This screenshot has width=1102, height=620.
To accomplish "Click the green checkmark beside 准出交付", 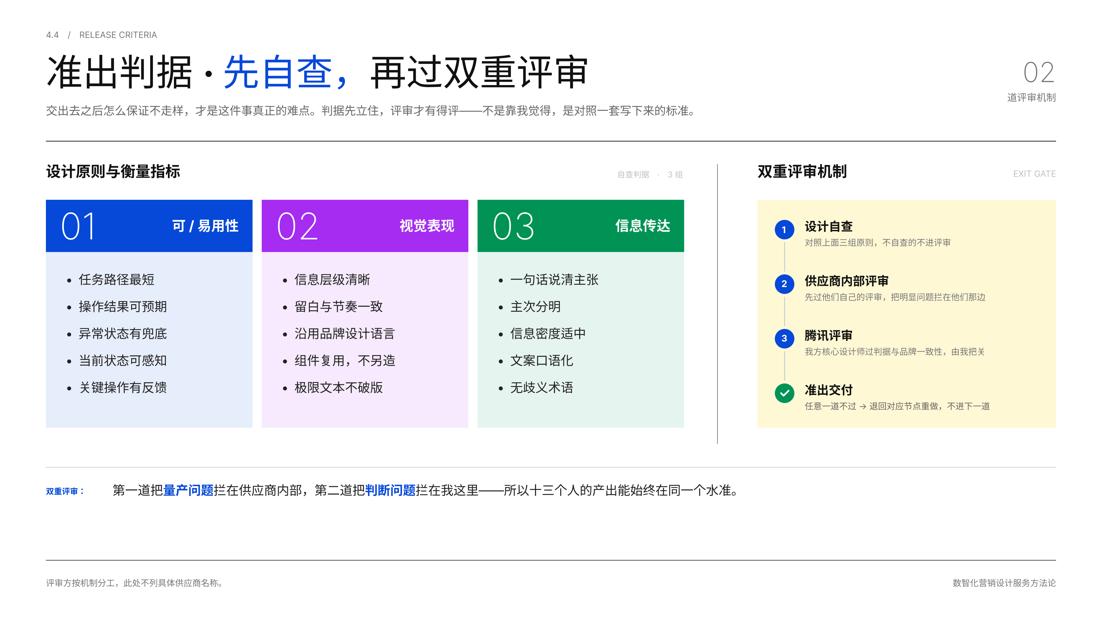I will 784,393.
